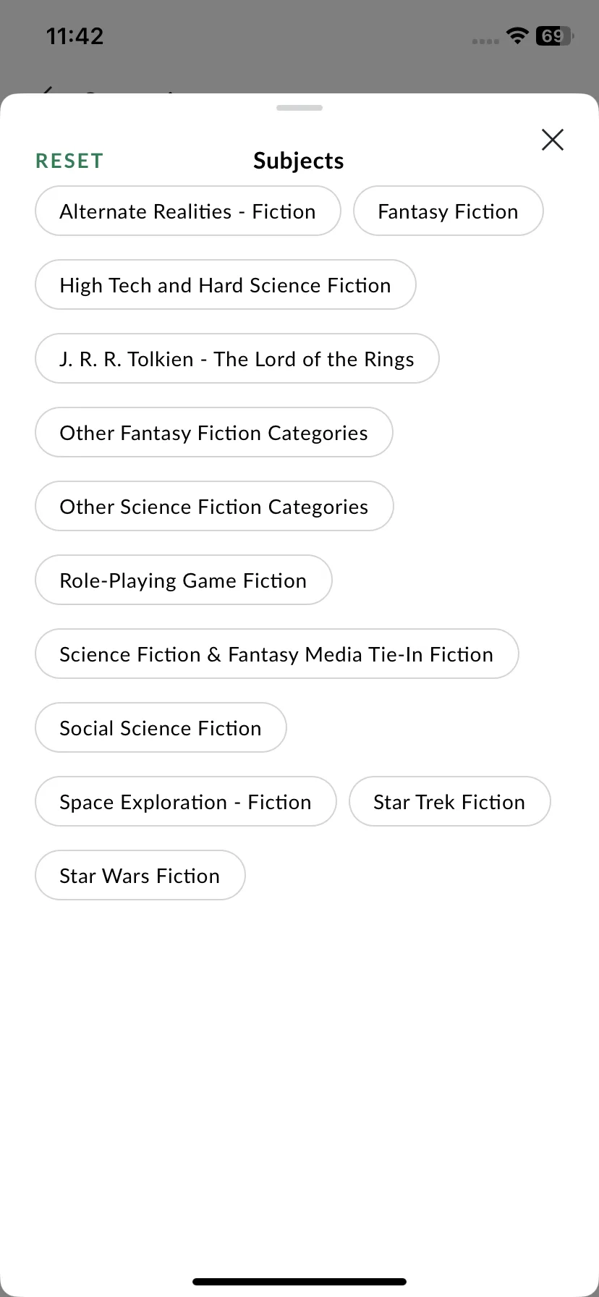
Task: Toggle the Social Science Fiction chip
Action: [x=161, y=727]
